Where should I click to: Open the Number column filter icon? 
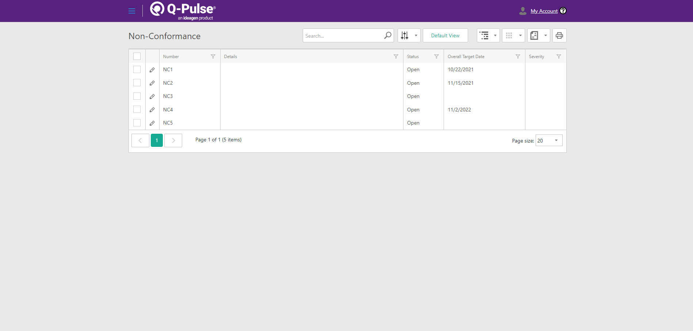tap(213, 57)
